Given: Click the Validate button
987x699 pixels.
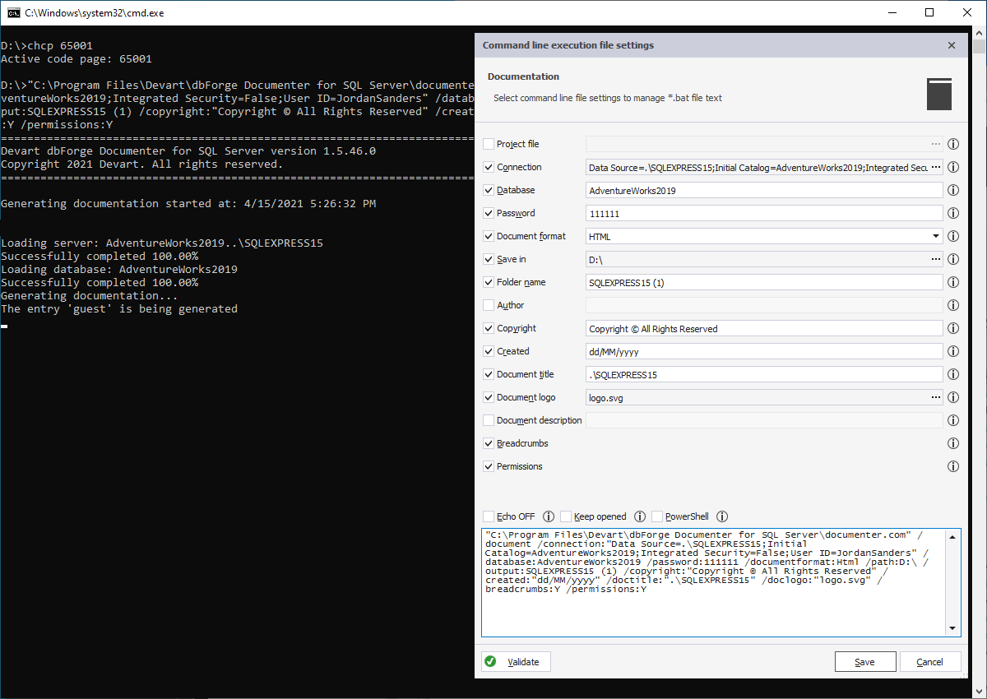Looking at the screenshot, I should (x=515, y=661).
